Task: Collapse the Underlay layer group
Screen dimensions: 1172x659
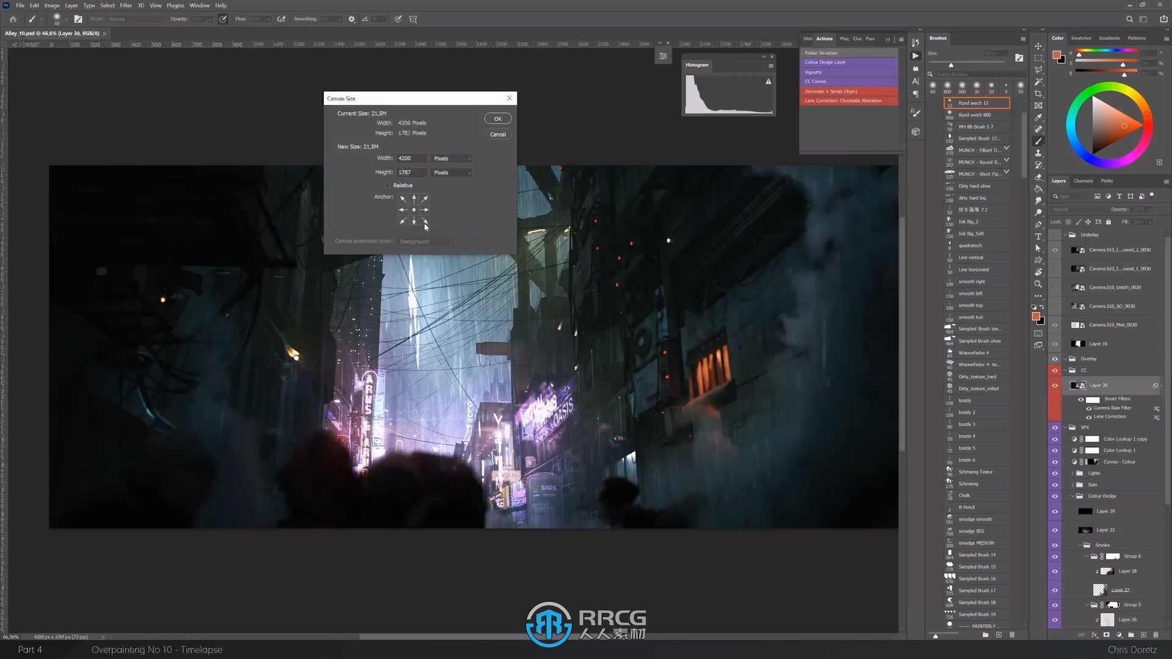Action: click(1065, 235)
